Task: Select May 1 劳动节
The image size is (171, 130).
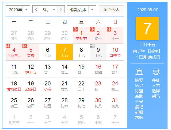Action: click(81, 35)
